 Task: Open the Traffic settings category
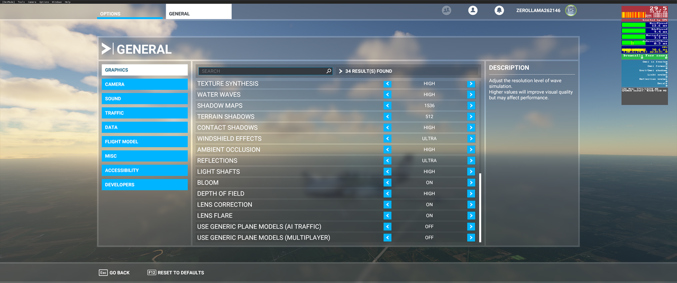pos(144,113)
